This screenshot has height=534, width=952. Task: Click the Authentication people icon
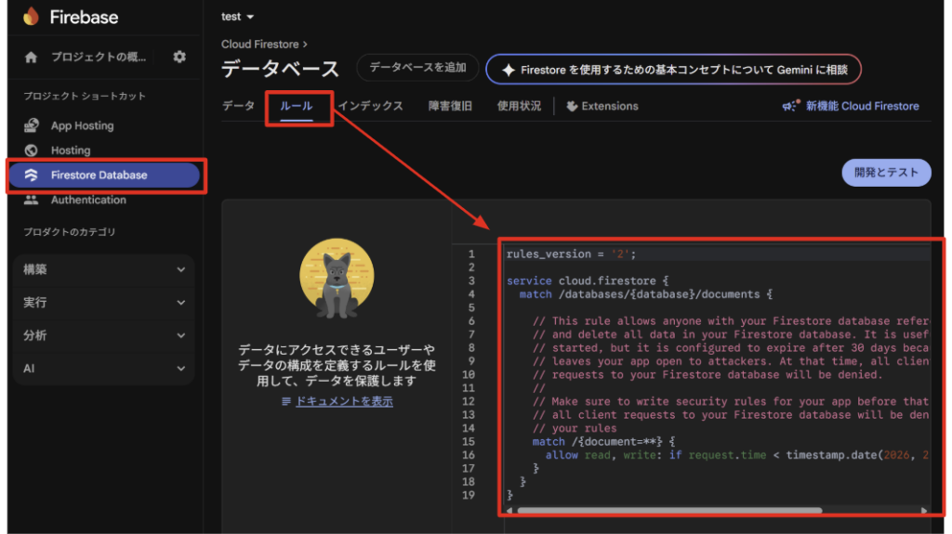pos(32,200)
